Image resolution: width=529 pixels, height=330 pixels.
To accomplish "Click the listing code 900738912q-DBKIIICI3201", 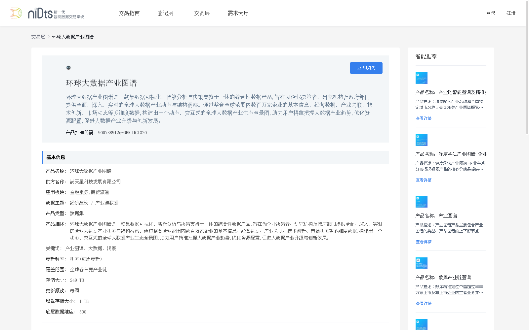I will click(124, 133).
